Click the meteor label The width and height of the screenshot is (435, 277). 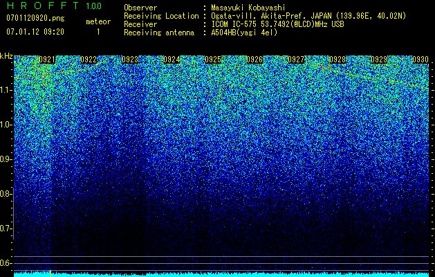[98, 21]
